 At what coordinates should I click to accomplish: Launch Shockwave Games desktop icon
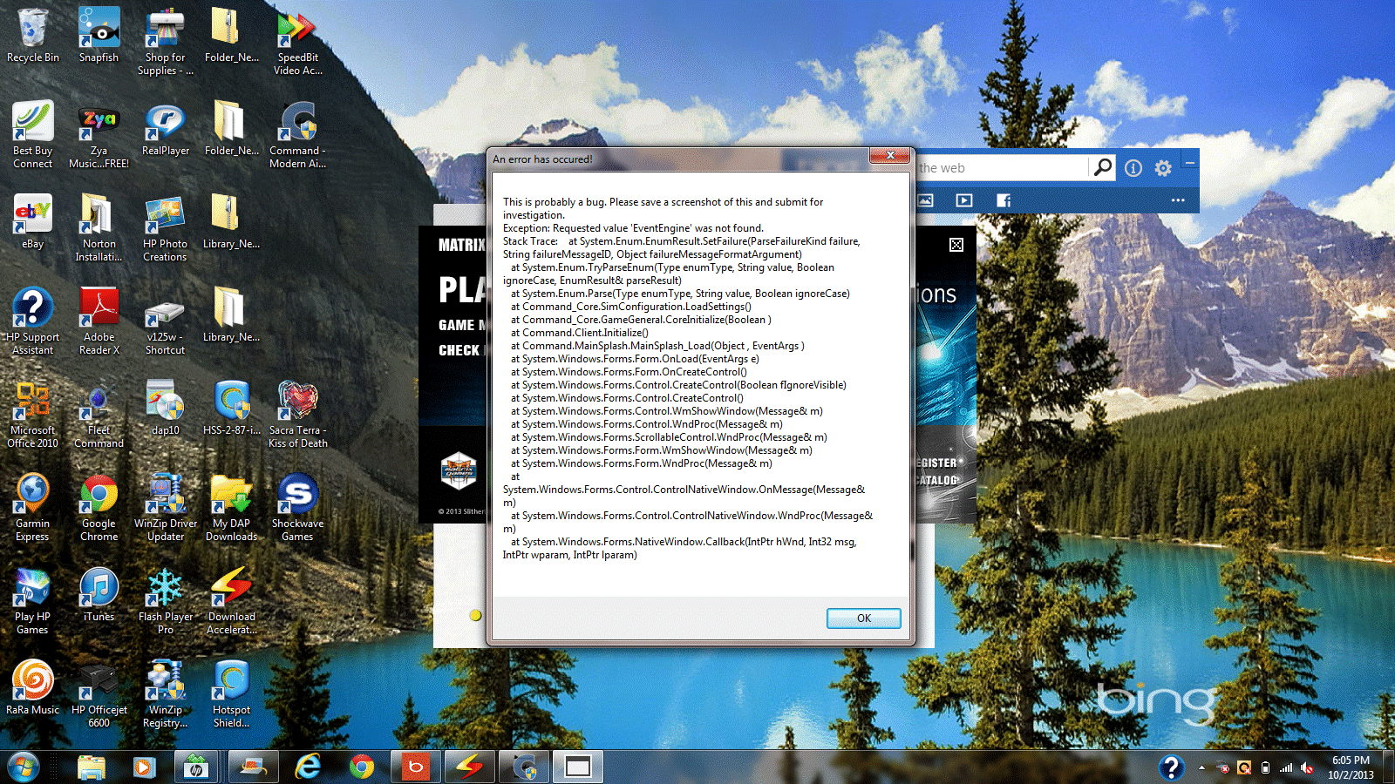[x=298, y=508]
